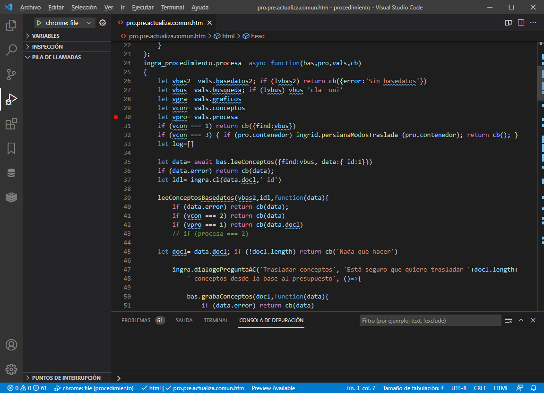Open launch.json with the gear icon

tap(103, 23)
